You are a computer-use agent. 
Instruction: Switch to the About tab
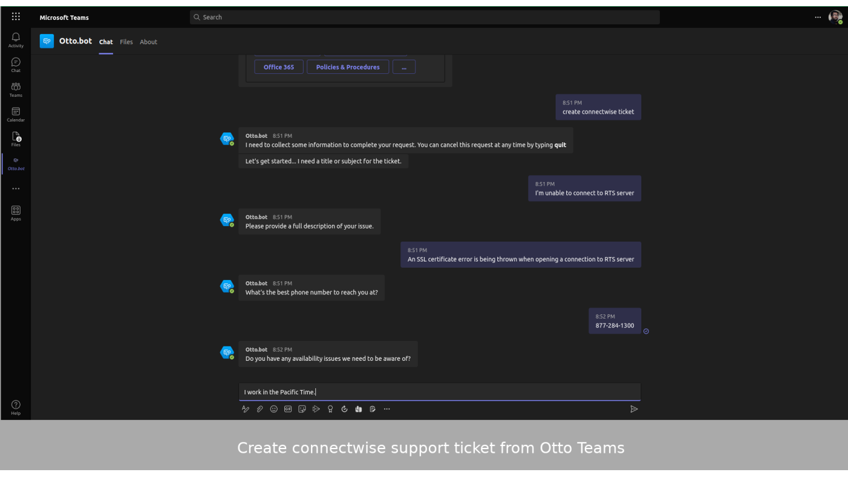click(148, 42)
